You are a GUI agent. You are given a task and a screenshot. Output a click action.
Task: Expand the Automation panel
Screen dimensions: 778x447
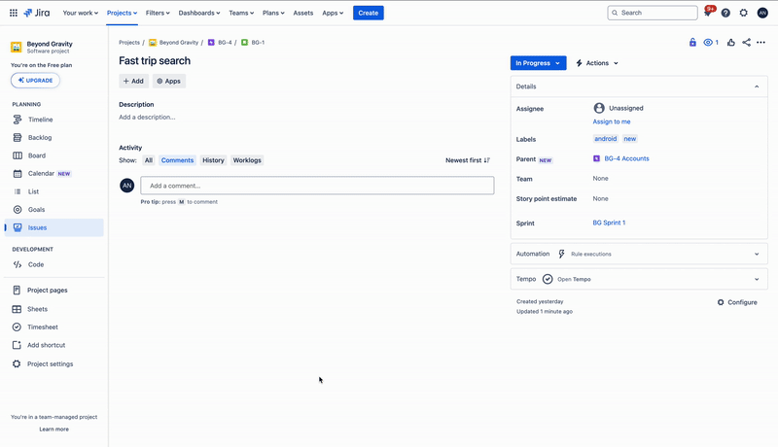tap(757, 254)
